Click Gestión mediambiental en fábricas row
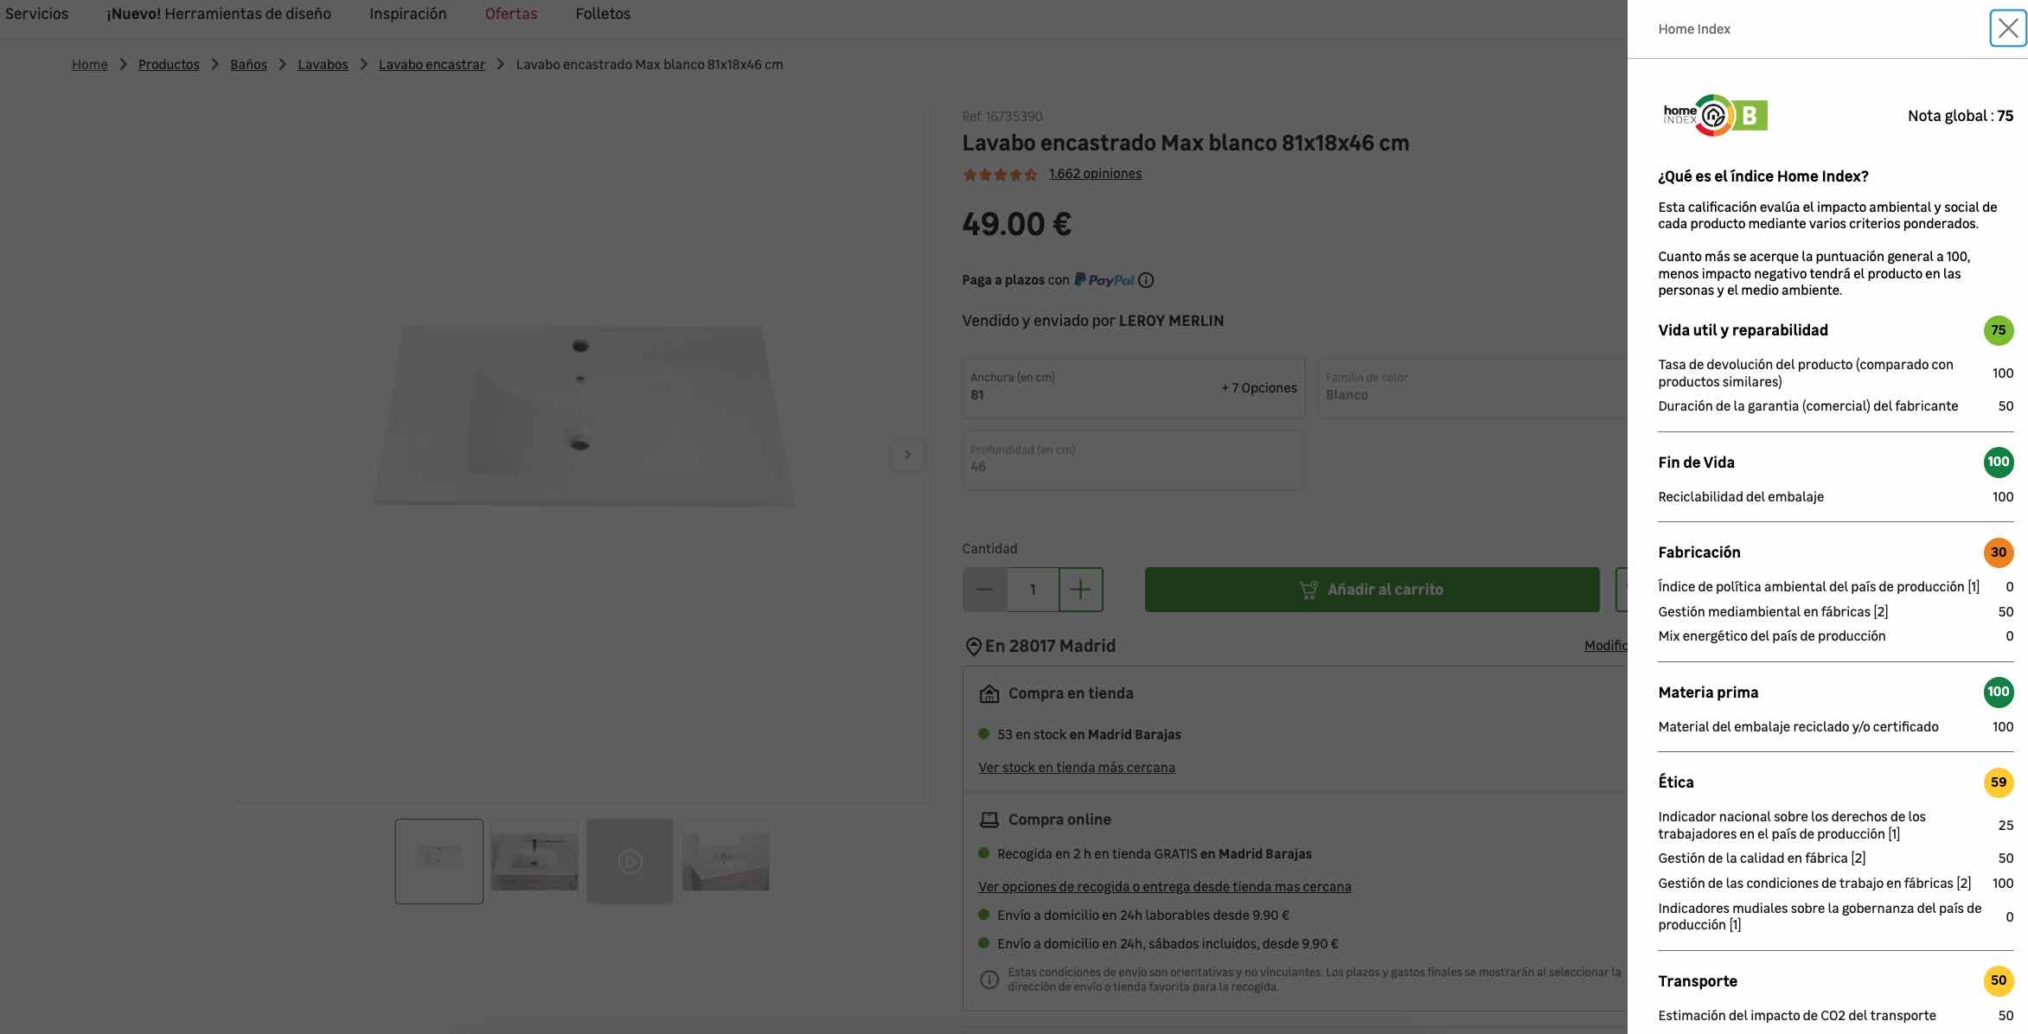Screen dimensions: 2028x1034 pos(1836,612)
